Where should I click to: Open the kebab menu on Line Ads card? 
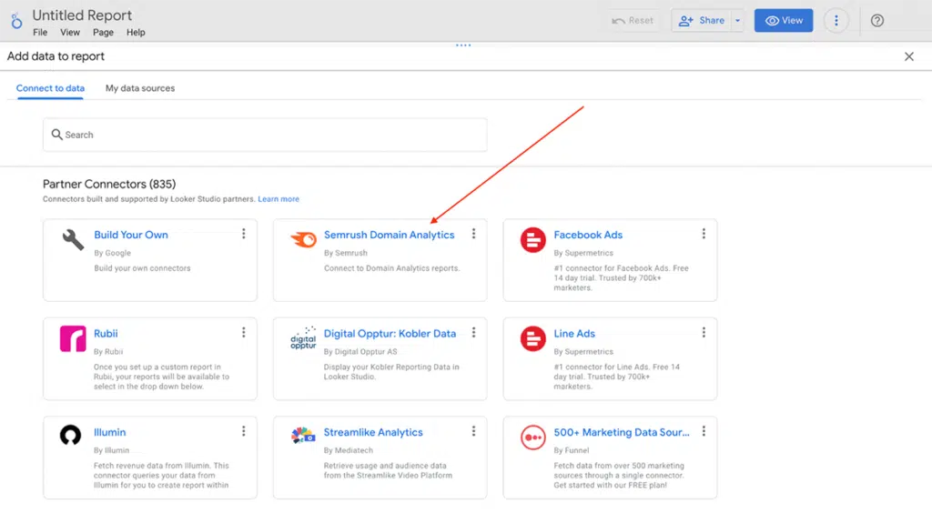tap(704, 333)
